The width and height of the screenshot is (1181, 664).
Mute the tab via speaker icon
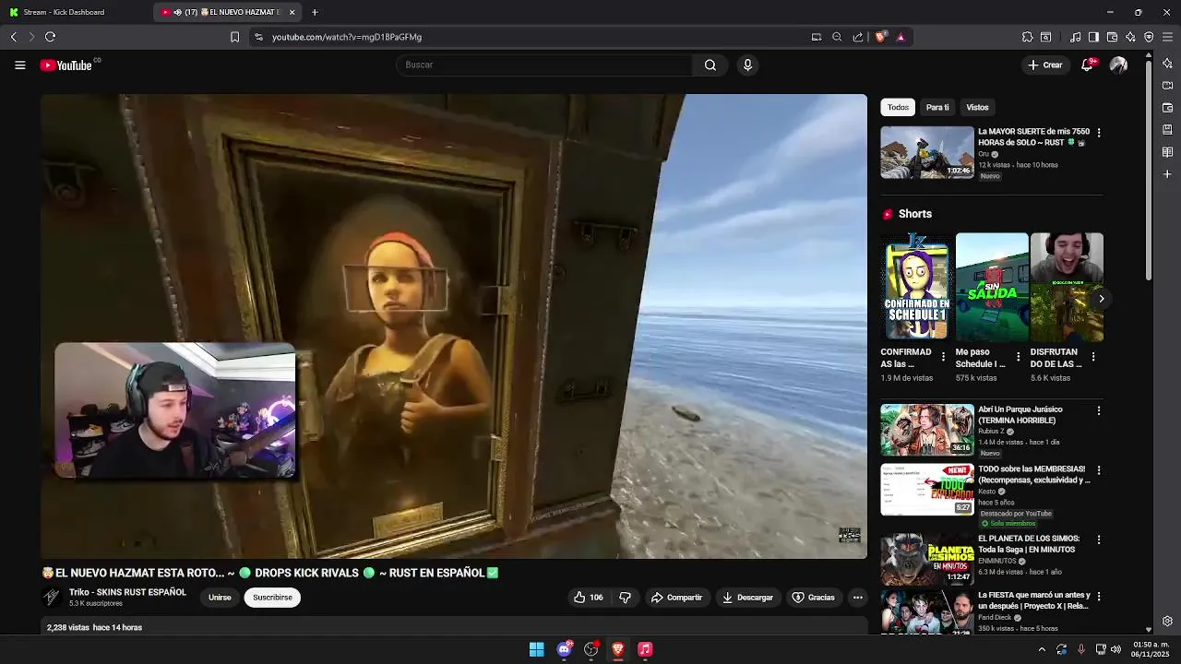pyautogui.click(x=177, y=12)
